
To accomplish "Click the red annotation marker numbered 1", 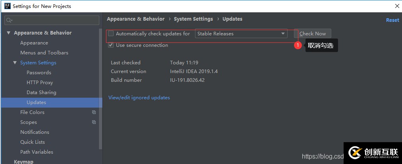I will coord(298,46).
